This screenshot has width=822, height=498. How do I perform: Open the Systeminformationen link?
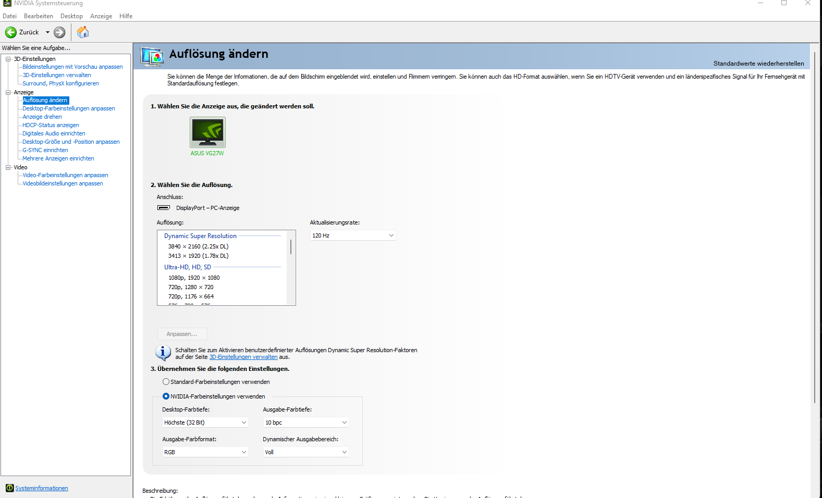[x=42, y=488]
